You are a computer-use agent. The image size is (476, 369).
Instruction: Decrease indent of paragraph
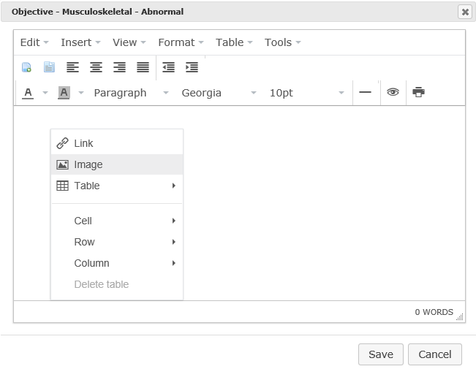pyautogui.click(x=168, y=67)
